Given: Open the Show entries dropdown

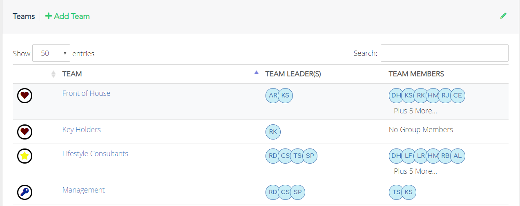Looking at the screenshot, I should 51,53.
